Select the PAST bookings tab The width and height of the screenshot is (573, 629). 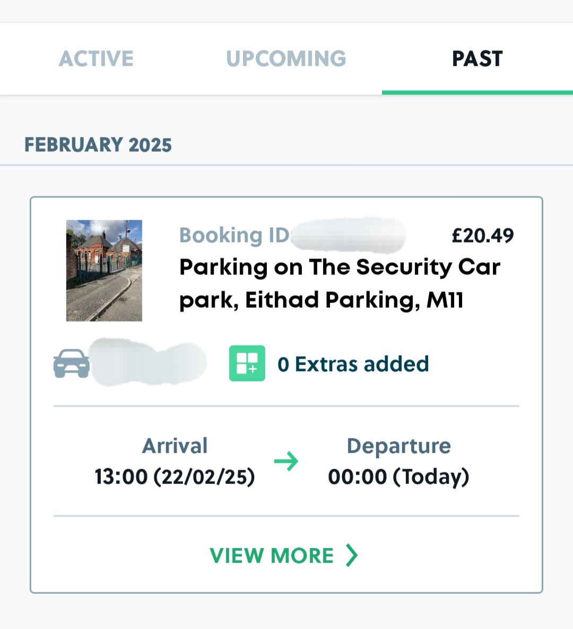pyautogui.click(x=477, y=58)
